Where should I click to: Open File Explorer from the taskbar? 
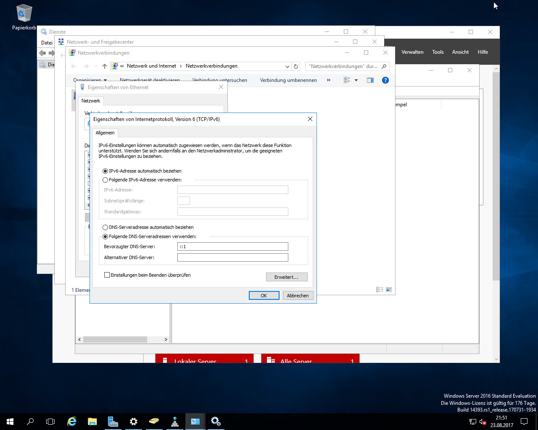[x=92, y=421]
